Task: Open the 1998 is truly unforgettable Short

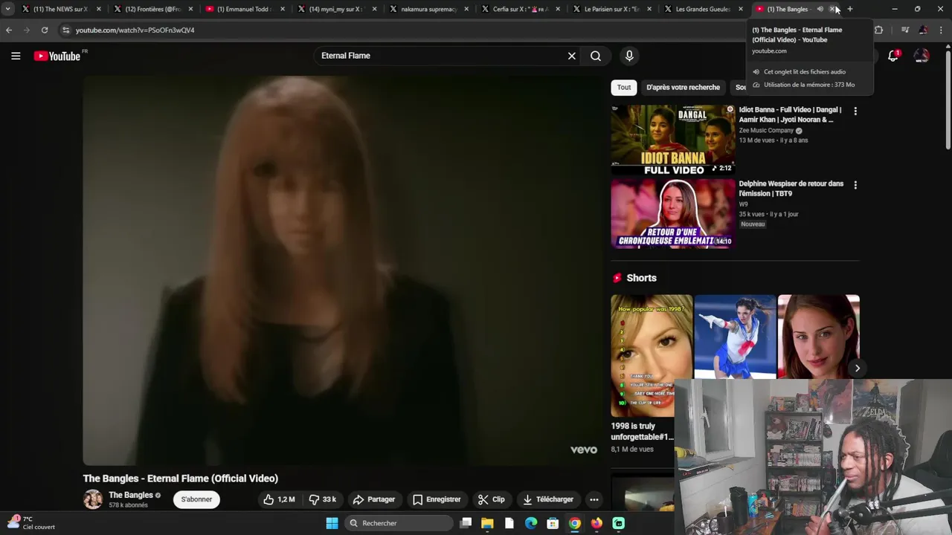Action: coord(643,355)
